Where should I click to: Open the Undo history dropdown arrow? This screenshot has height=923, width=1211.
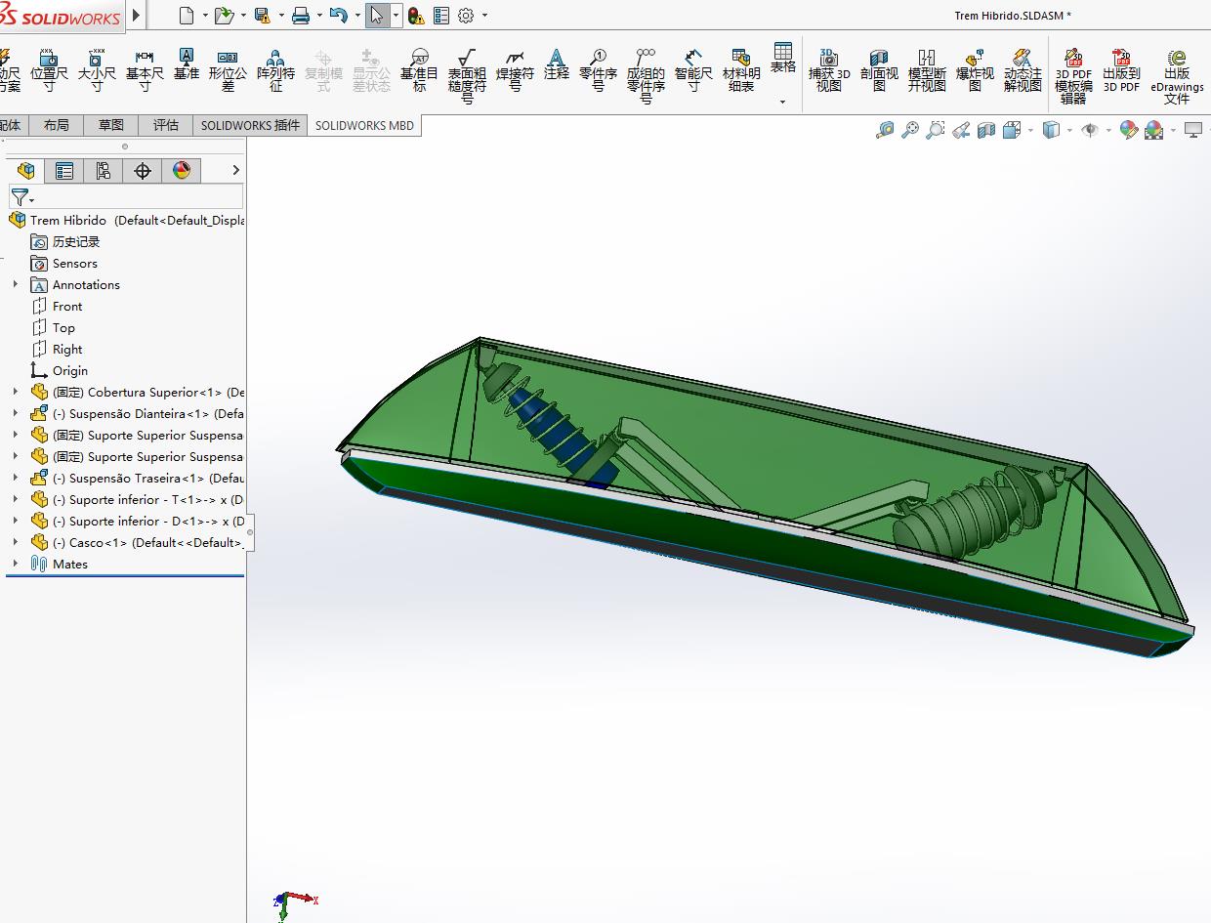click(357, 16)
